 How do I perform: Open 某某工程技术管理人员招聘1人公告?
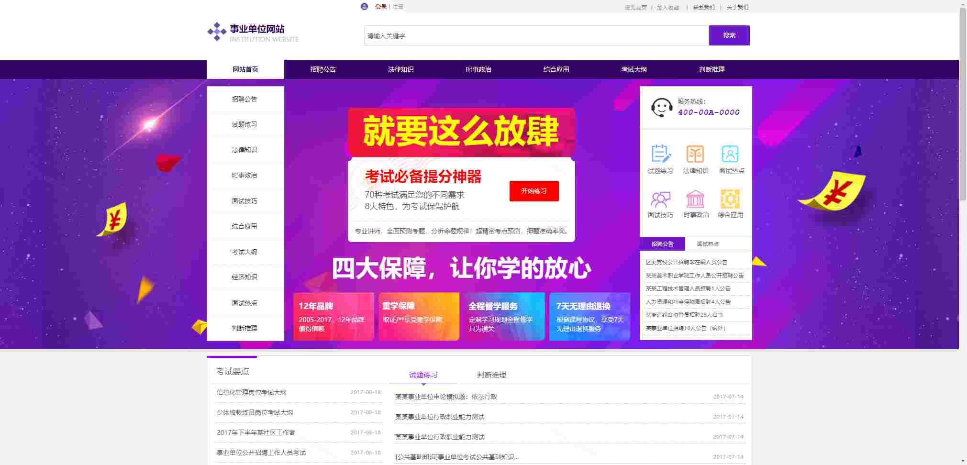pos(688,288)
